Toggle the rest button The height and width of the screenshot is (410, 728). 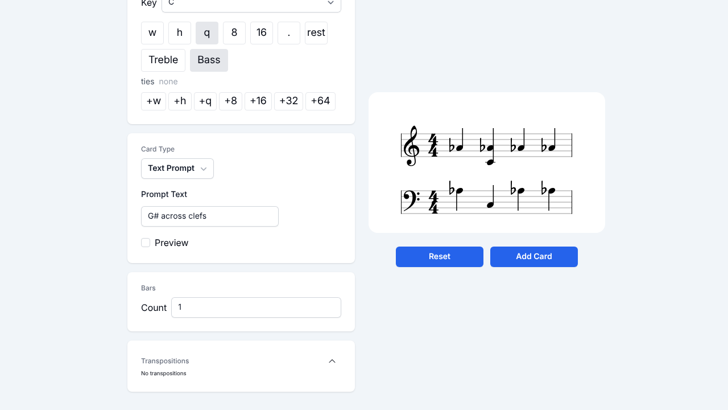(x=316, y=33)
